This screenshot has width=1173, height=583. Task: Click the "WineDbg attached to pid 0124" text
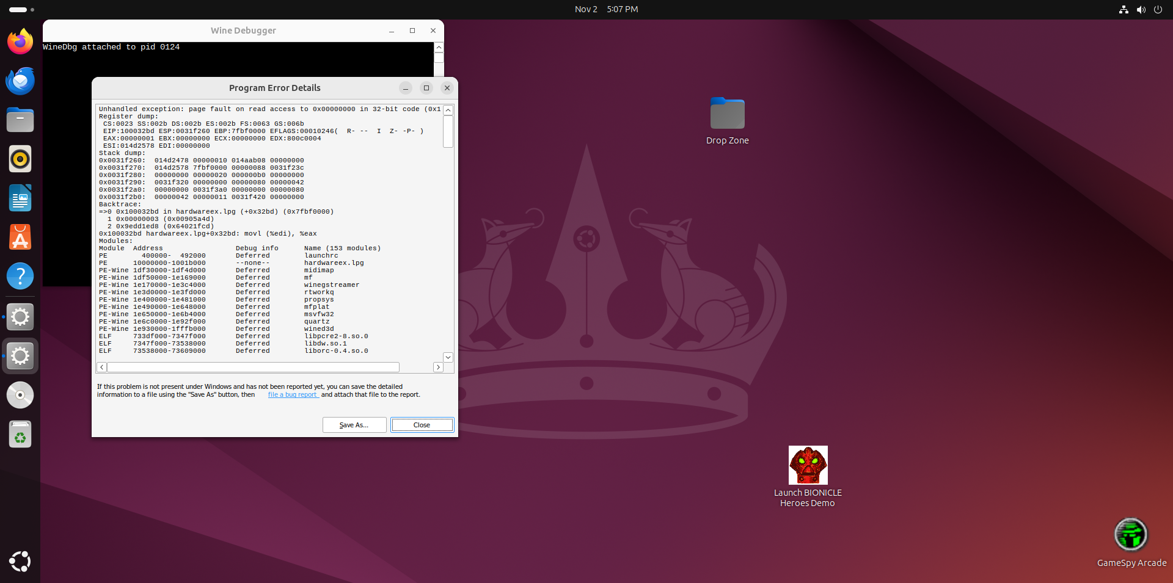111,47
